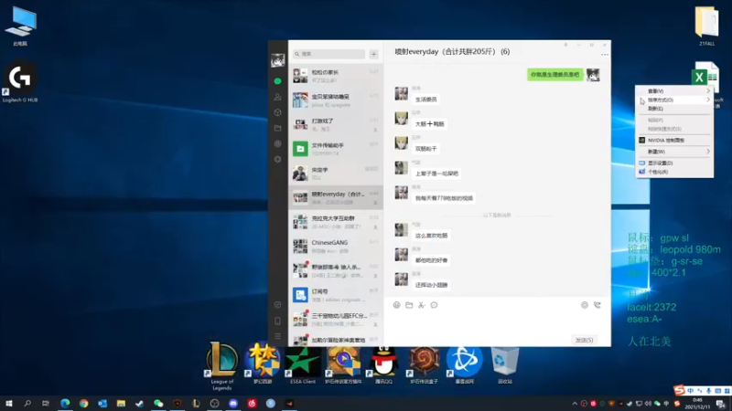The image size is (732, 411).
Task: Open the File Transfer Assistant green chat
Action: tap(336, 149)
